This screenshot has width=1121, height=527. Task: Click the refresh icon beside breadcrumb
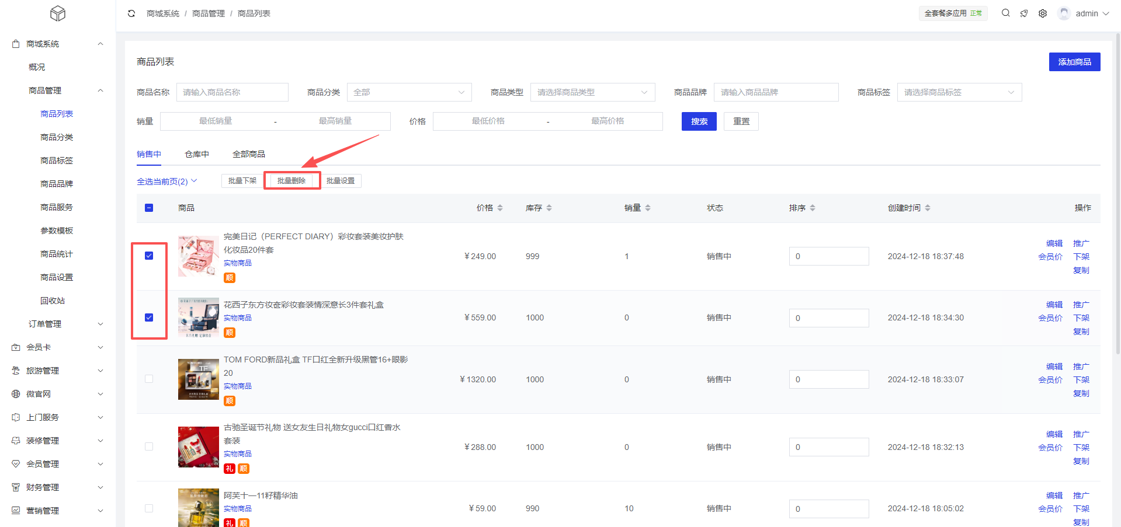pyautogui.click(x=131, y=13)
